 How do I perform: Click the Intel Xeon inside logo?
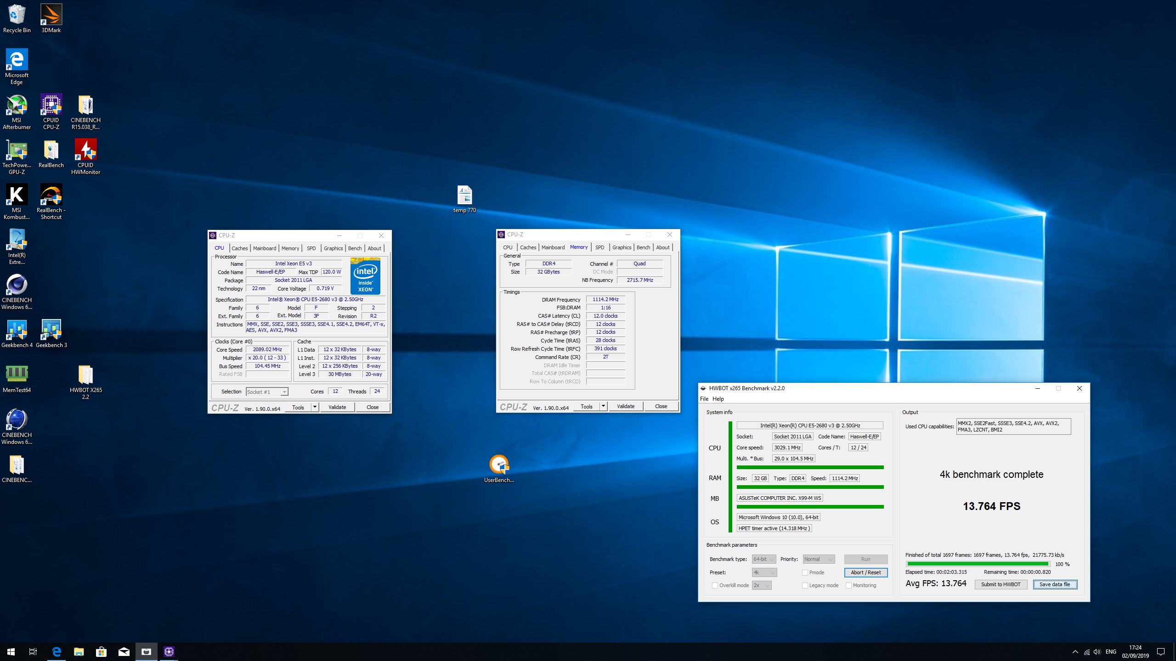click(365, 276)
